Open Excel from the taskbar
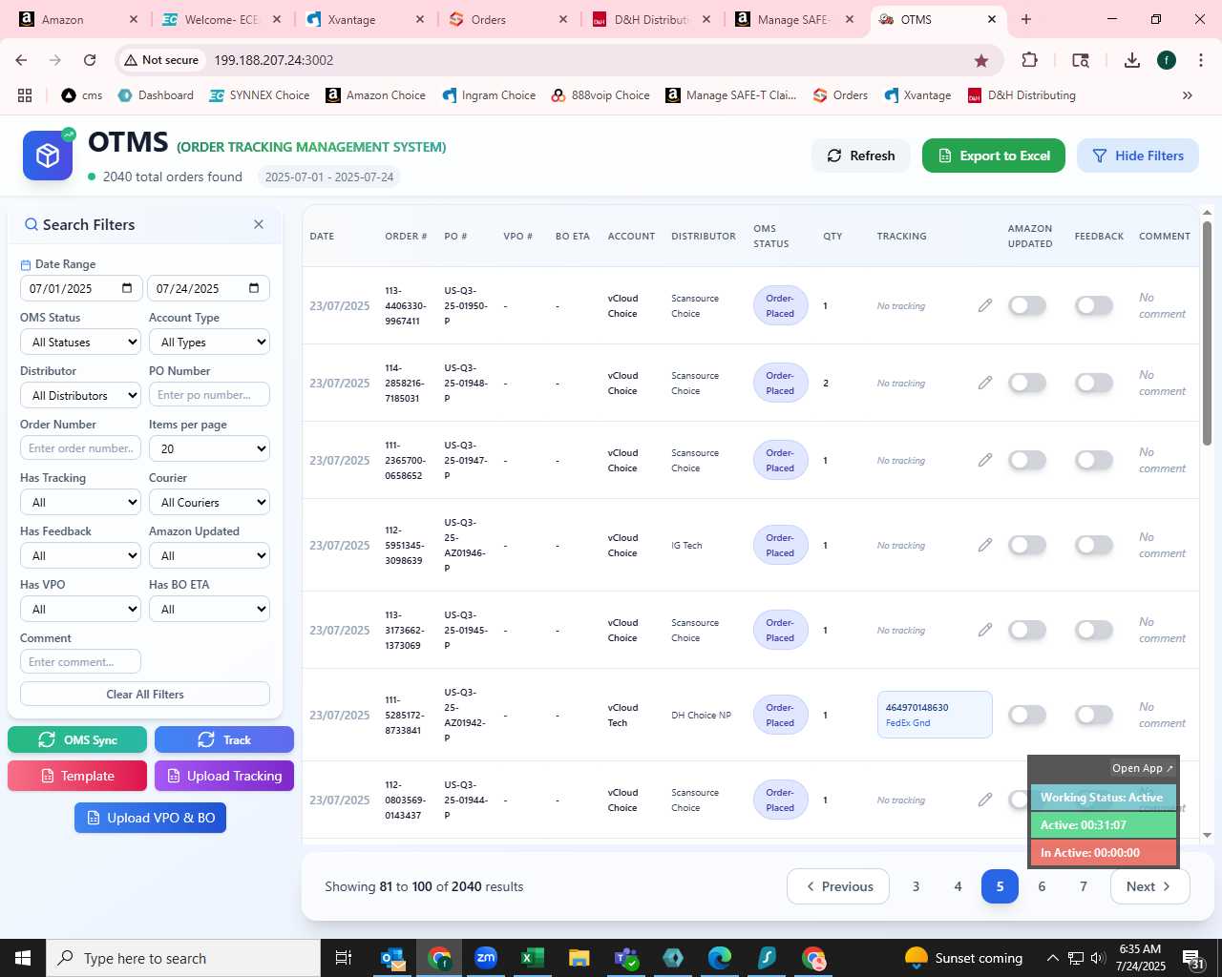Image resolution: width=1222 pixels, height=977 pixels. coord(533,958)
